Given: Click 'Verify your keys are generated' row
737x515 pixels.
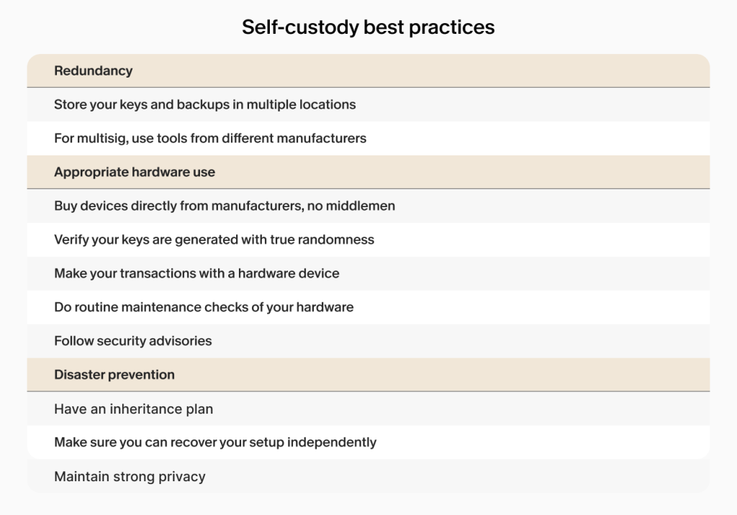Looking at the screenshot, I should pos(368,240).
